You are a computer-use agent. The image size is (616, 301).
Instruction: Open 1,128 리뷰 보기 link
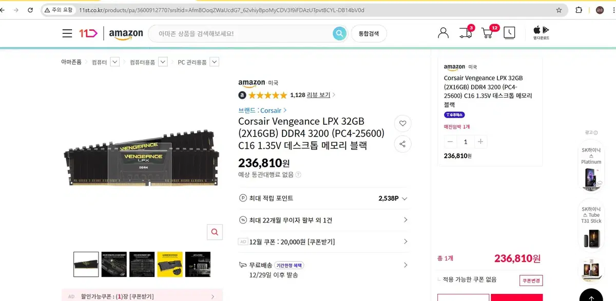point(312,95)
